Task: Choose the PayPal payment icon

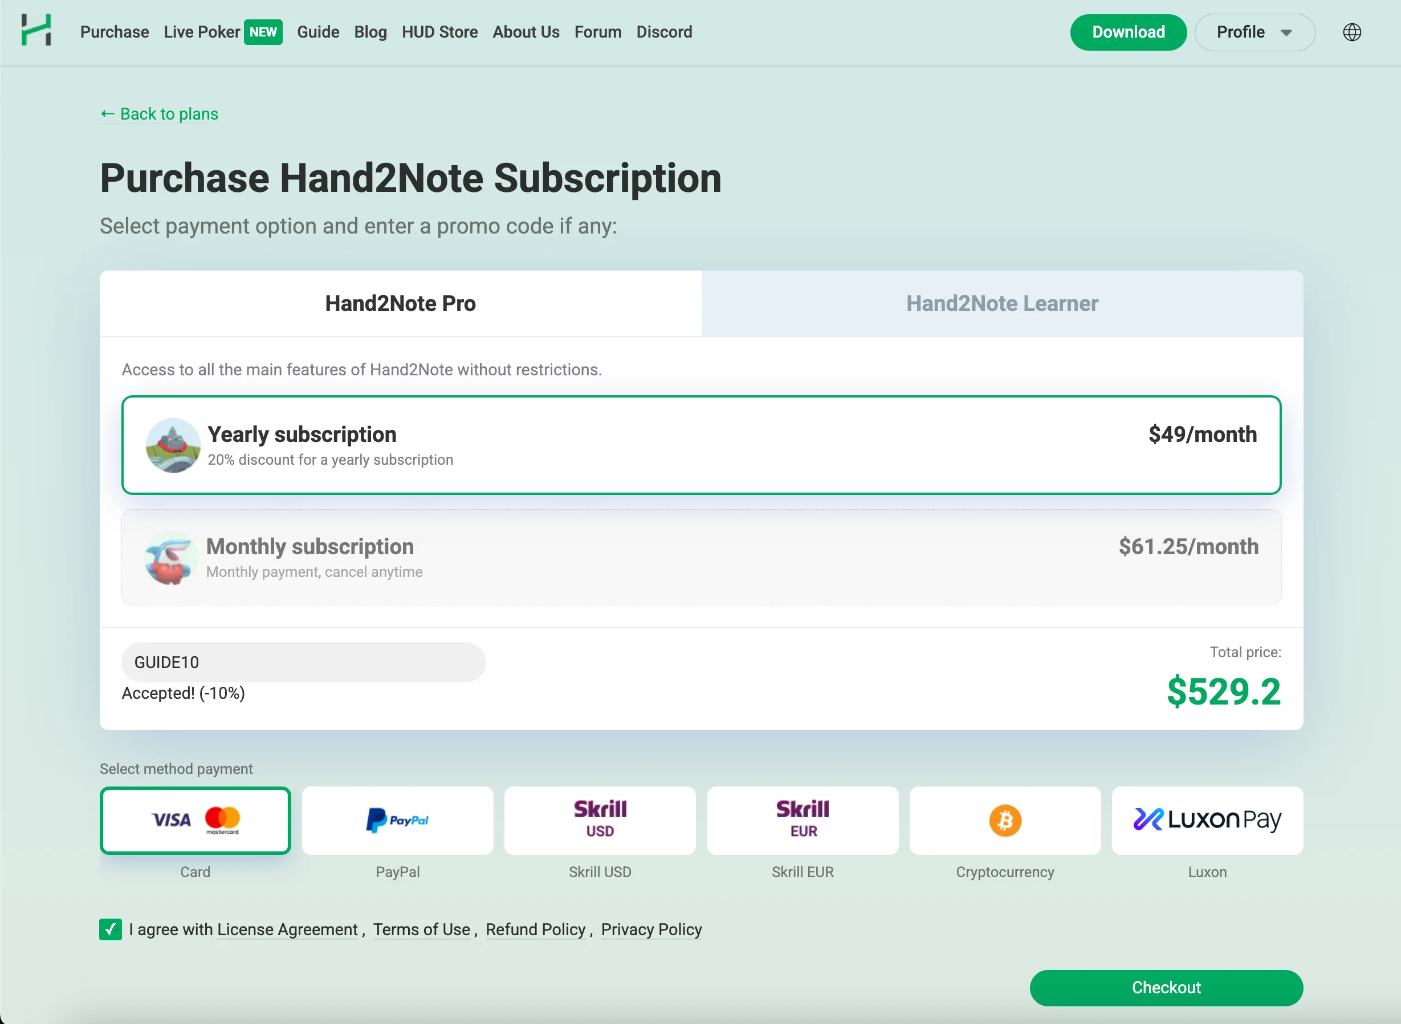Action: pyautogui.click(x=397, y=820)
